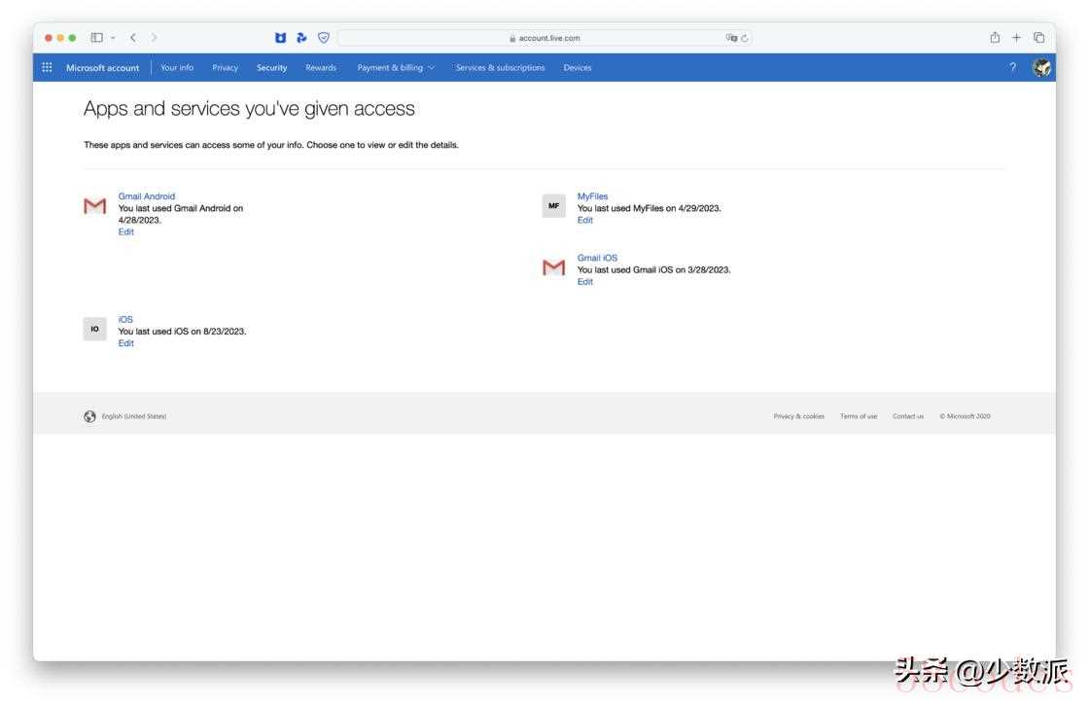Viewport: 1089px width, 705px height.
Task: Click the Apps and services page heading
Action: pyautogui.click(x=249, y=109)
